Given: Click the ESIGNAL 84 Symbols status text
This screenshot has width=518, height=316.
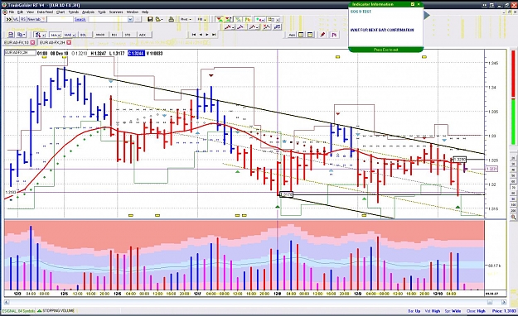Looking at the screenshot, I should (x=18, y=311).
